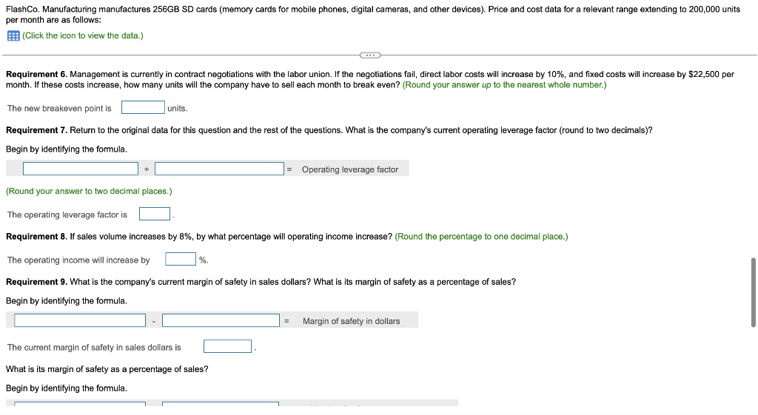Click the vertical scrollbar thumb on the right
Viewport: 758px width, 415px height.
753,293
